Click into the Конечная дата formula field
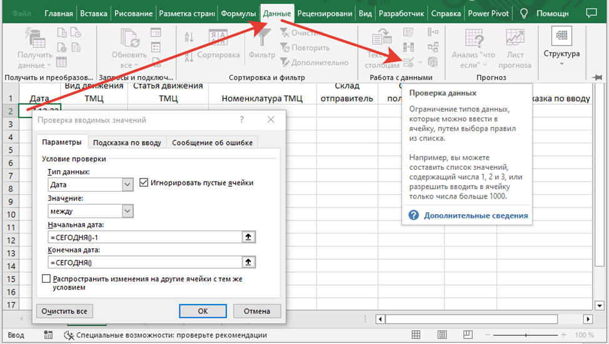 click(x=145, y=263)
